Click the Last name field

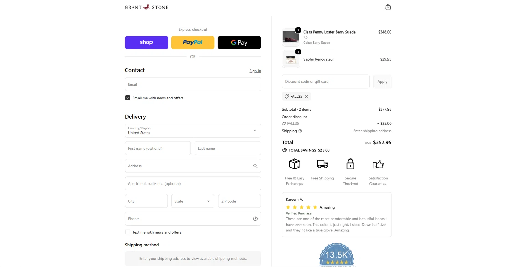(228, 149)
